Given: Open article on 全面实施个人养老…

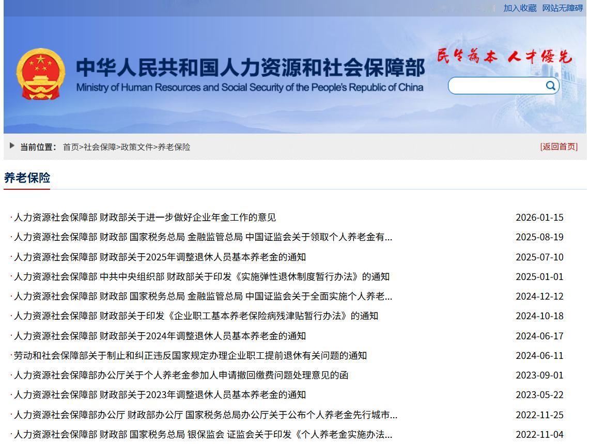Looking at the screenshot, I should click(203, 296).
